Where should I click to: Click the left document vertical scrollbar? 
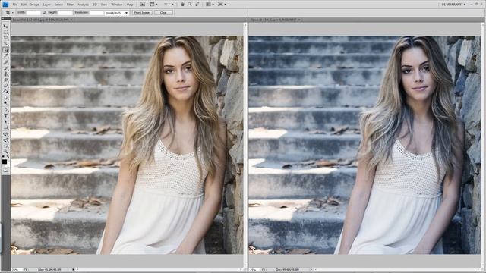[245, 145]
